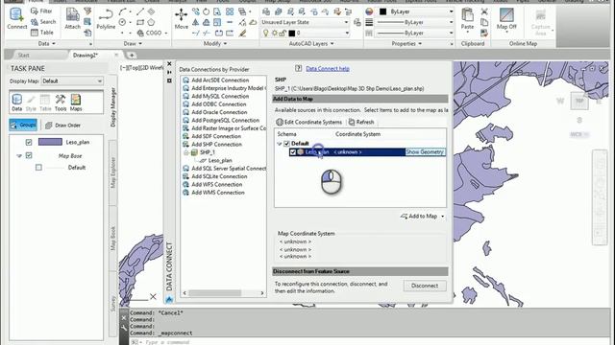The height and width of the screenshot is (345, 615).
Task: Click the Draw Order button
Action: (62, 126)
